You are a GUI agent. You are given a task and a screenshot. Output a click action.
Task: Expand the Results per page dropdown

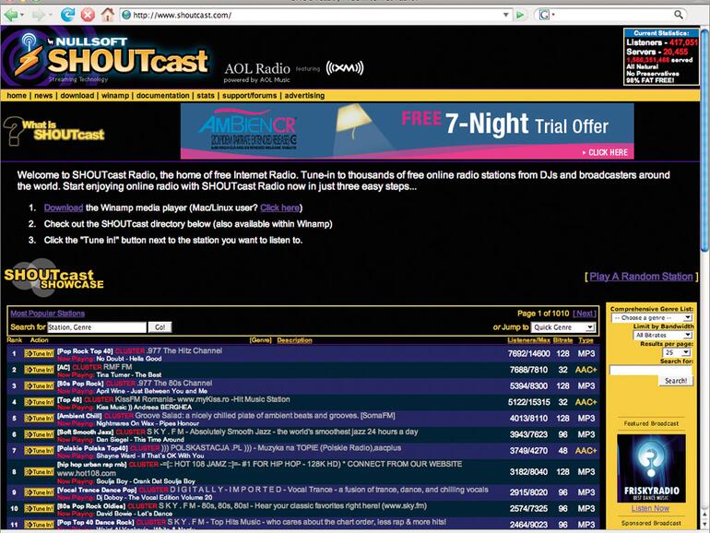(x=677, y=352)
